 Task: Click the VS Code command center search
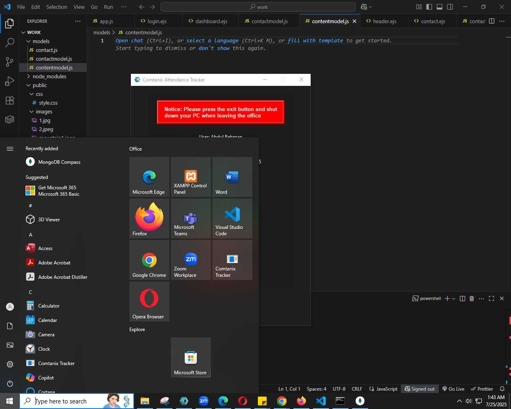coord(258,7)
